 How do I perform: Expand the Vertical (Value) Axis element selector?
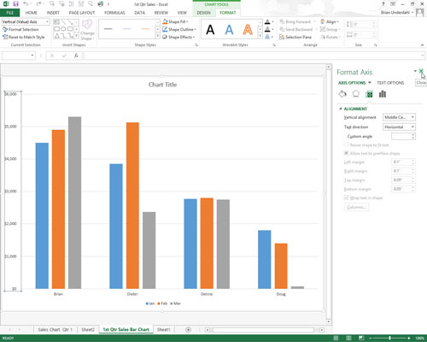click(x=26, y=21)
